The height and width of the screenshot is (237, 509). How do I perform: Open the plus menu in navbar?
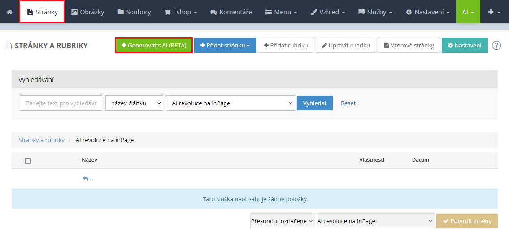click(x=494, y=12)
